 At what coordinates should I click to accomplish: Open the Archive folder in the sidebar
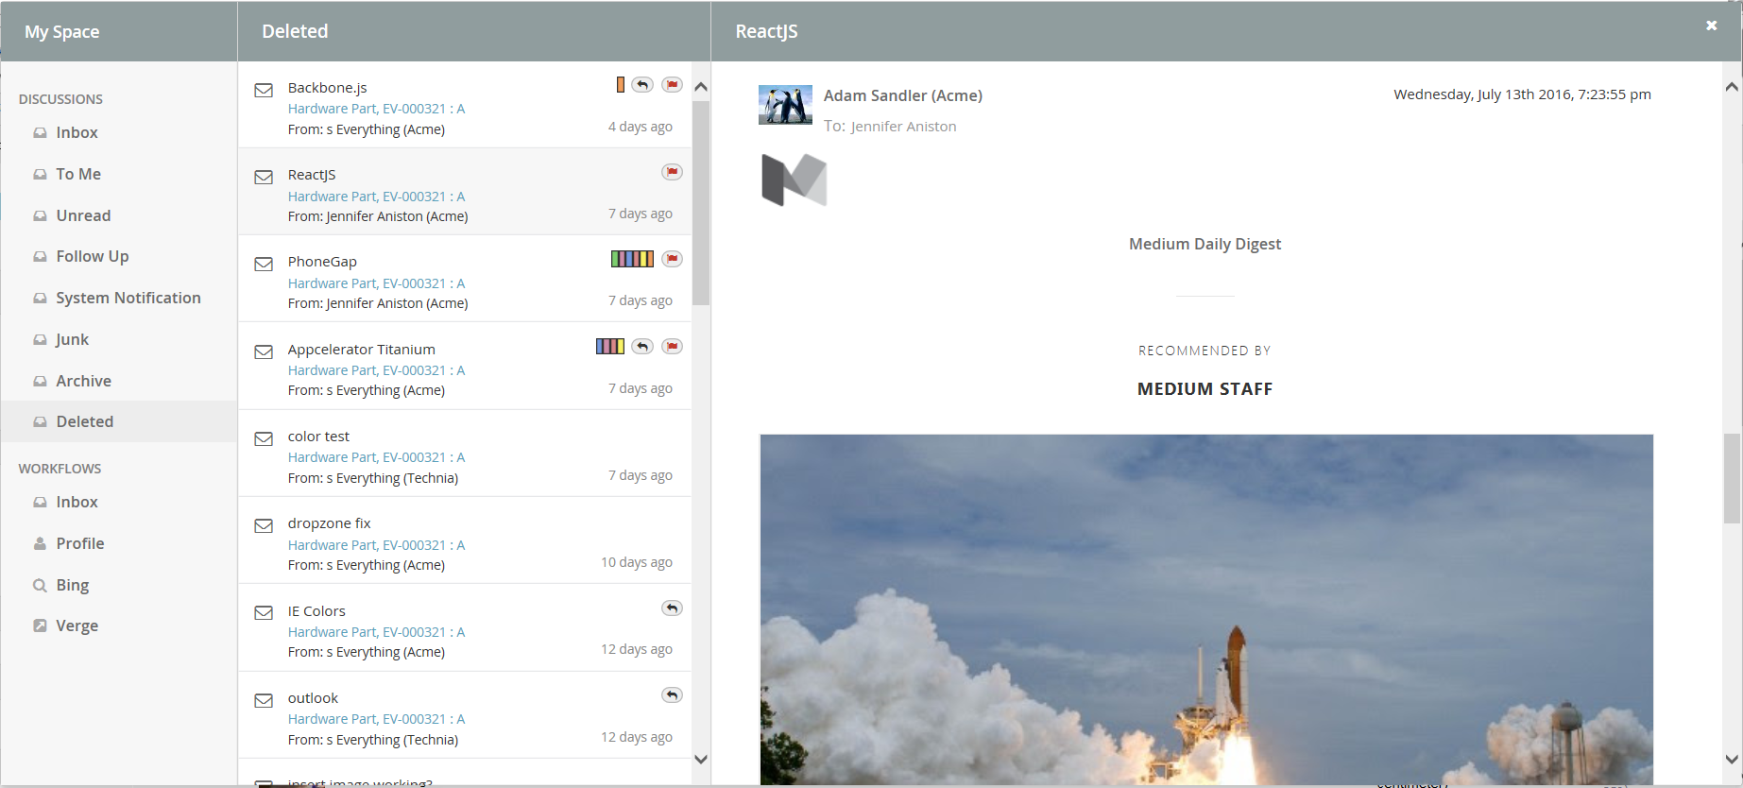(x=83, y=381)
